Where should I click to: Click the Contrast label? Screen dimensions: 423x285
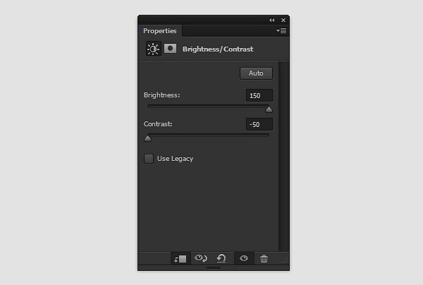tap(158, 124)
